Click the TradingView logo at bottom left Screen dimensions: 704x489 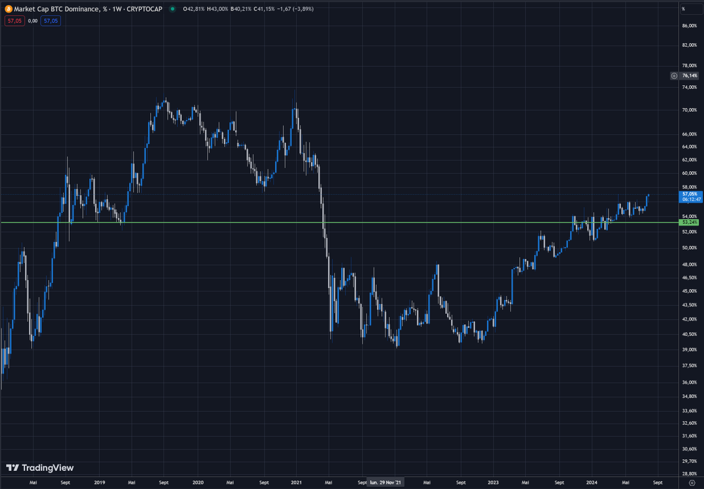12,468
